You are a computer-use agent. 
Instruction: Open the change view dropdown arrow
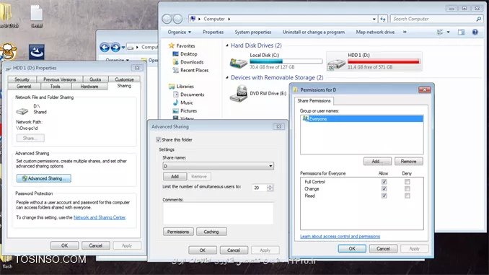click(x=448, y=32)
